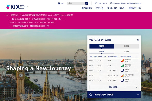This screenshot has height=101, width=152.
Task: Select the 08:00 香港 flight row
Action: tap(114, 61)
